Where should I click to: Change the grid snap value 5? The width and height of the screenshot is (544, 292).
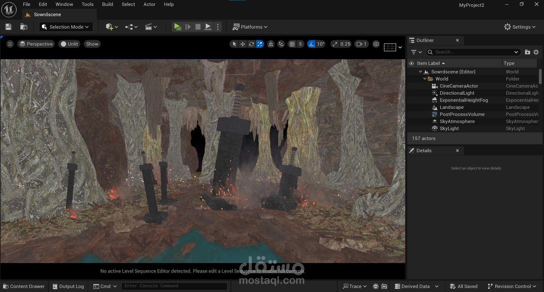click(x=300, y=44)
